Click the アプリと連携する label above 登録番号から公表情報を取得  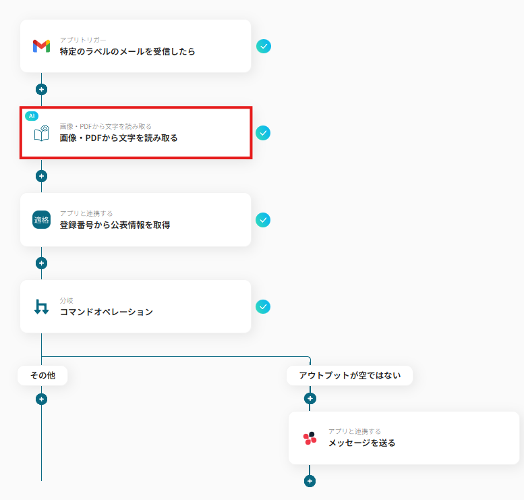coord(86,213)
